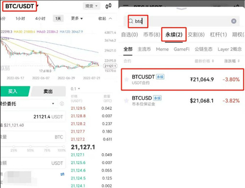Select the 全部 category filter
This screenshot has width=245, height=188.
[x=128, y=49]
